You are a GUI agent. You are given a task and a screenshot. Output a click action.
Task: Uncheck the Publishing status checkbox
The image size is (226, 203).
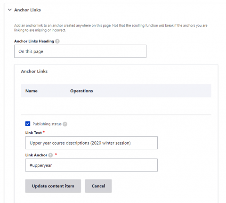pos(28,124)
